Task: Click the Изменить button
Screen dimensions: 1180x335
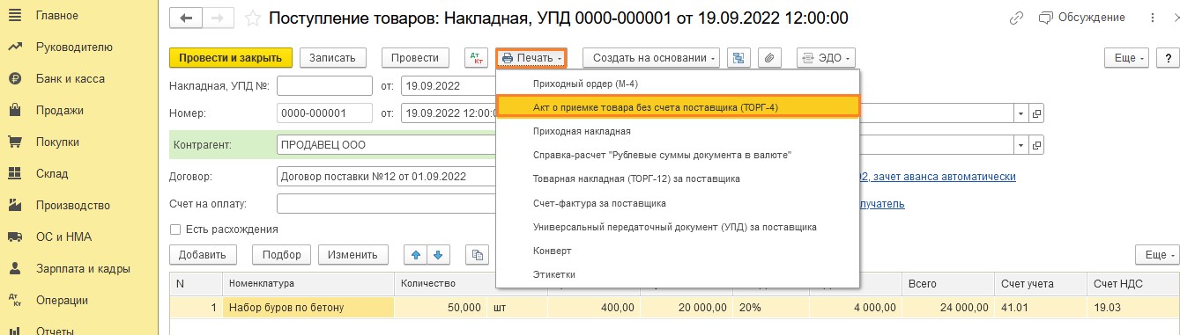Action: tap(353, 255)
